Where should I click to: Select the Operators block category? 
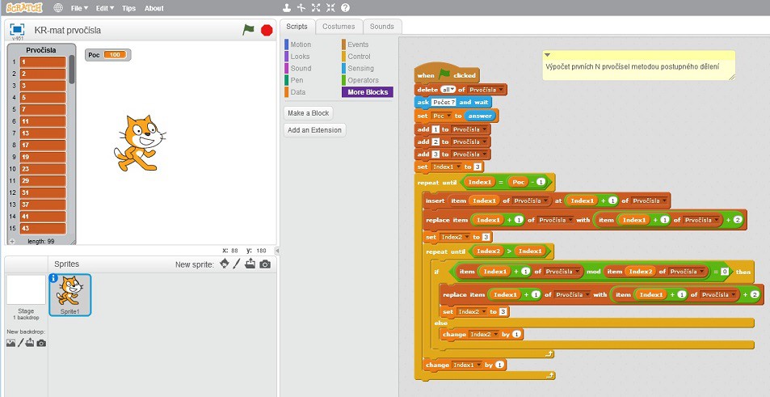[x=362, y=80]
